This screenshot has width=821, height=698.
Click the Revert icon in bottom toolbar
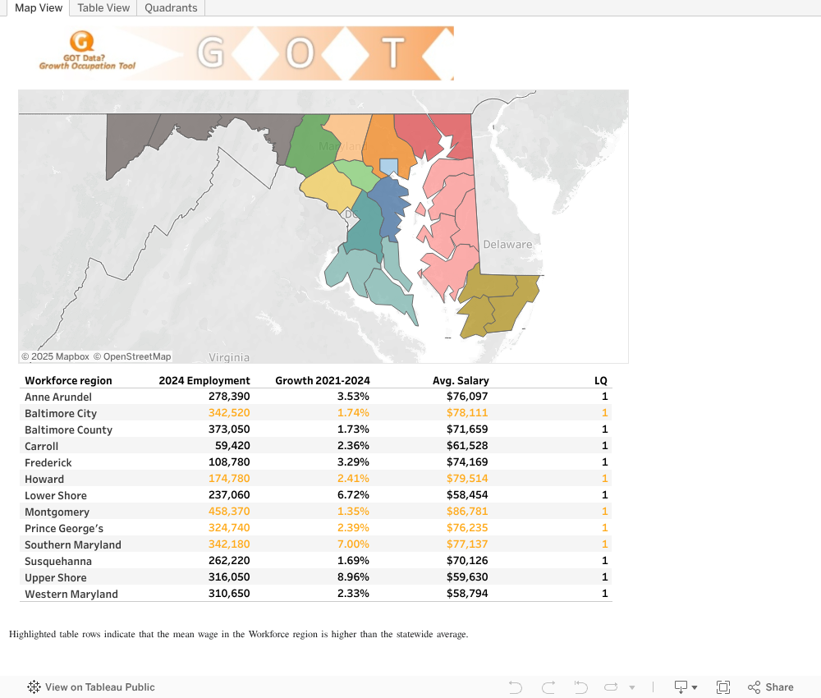[x=581, y=687]
